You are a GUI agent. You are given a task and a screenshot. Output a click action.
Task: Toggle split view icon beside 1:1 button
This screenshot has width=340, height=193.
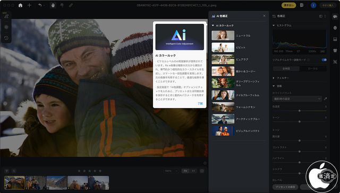pyautogui.click(x=202, y=171)
